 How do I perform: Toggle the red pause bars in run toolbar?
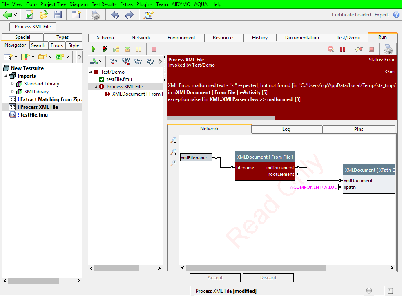click(x=343, y=49)
